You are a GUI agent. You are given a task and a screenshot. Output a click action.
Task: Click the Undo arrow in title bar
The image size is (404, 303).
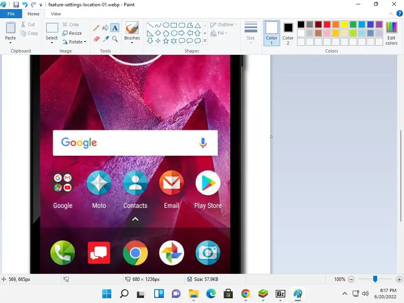tap(25, 5)
